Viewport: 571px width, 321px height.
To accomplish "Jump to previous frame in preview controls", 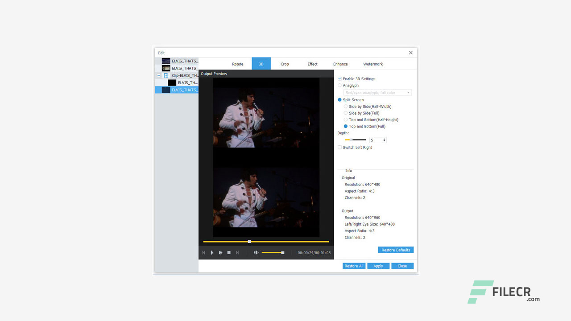I will pyautogui.click(x=203, y=253).
